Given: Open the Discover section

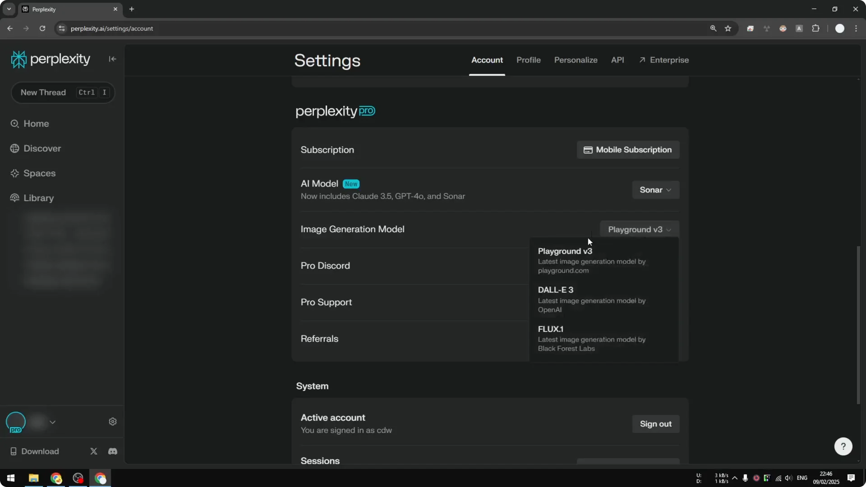Looking at the screenshot, I should [41, 148].
